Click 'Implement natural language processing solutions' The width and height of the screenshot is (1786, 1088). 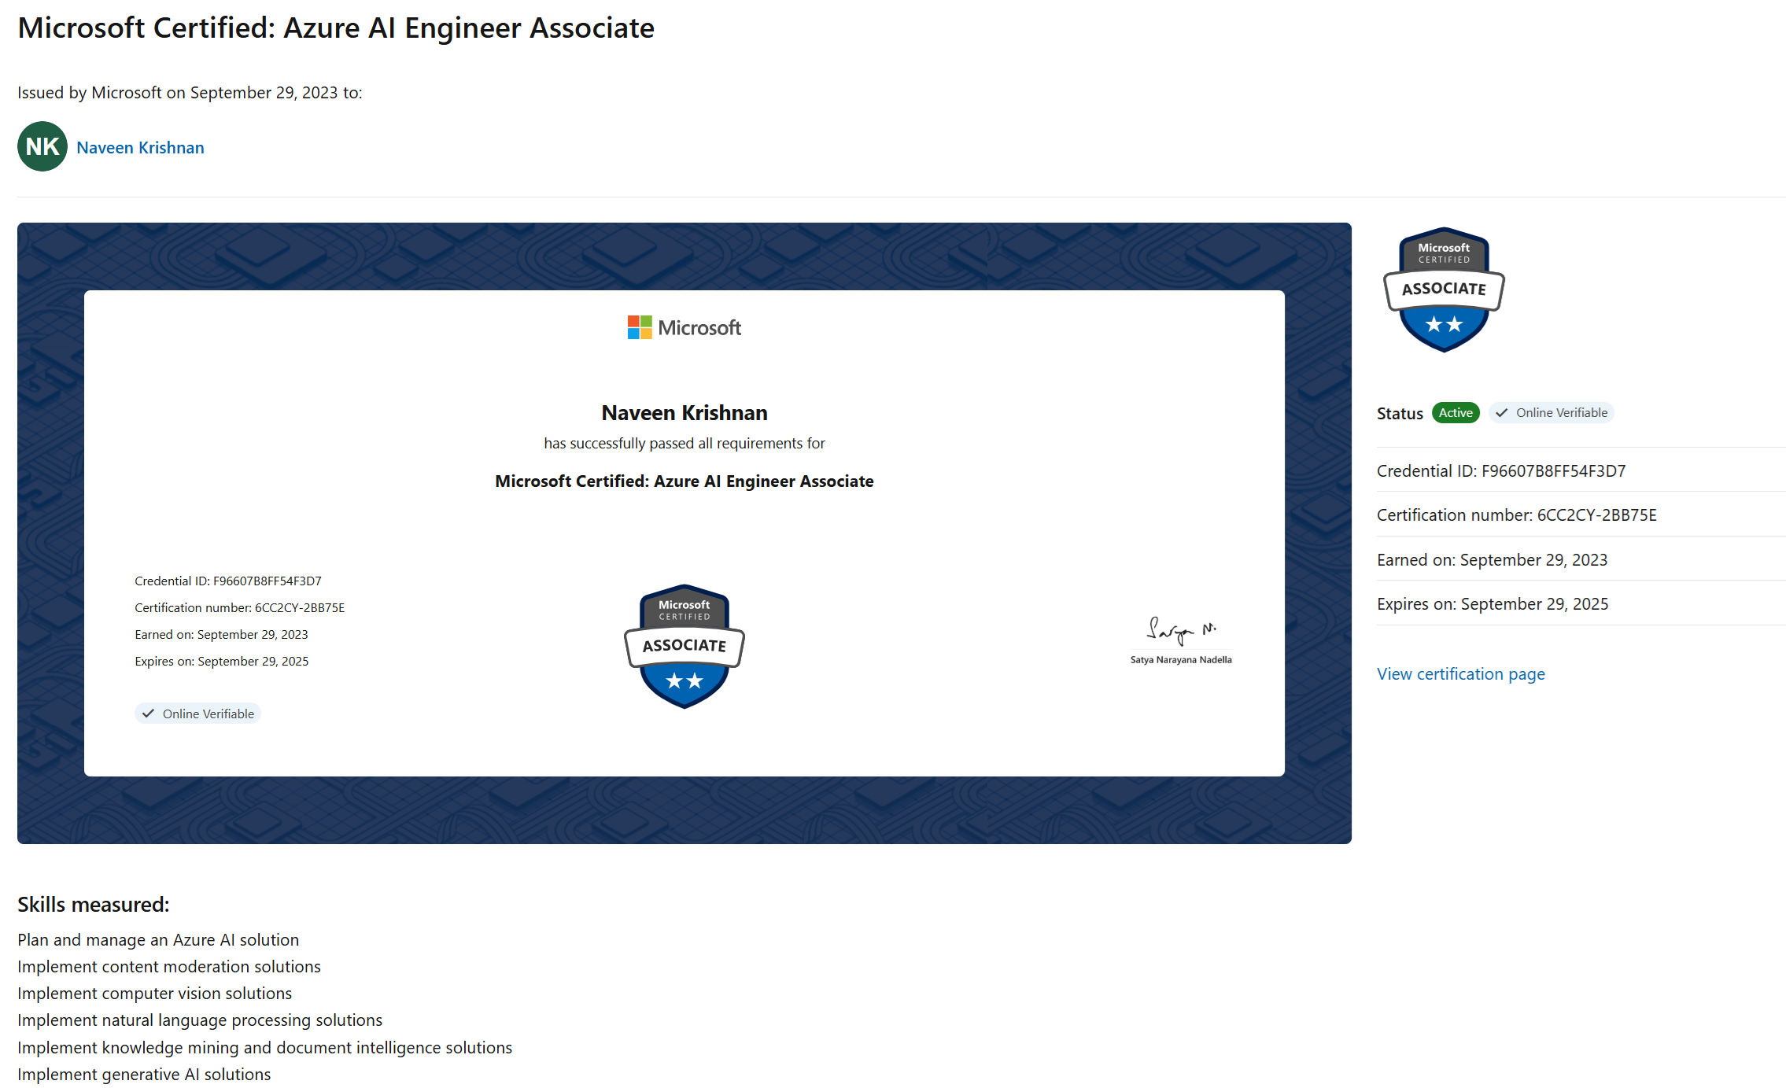pyautogui.click(x=200, y=1020)
